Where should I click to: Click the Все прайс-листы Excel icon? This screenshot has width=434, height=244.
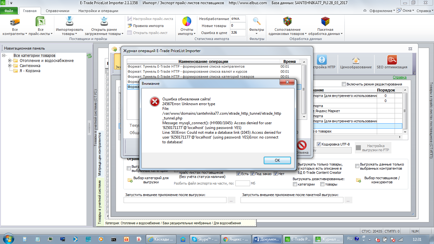[x=40, y=22]
